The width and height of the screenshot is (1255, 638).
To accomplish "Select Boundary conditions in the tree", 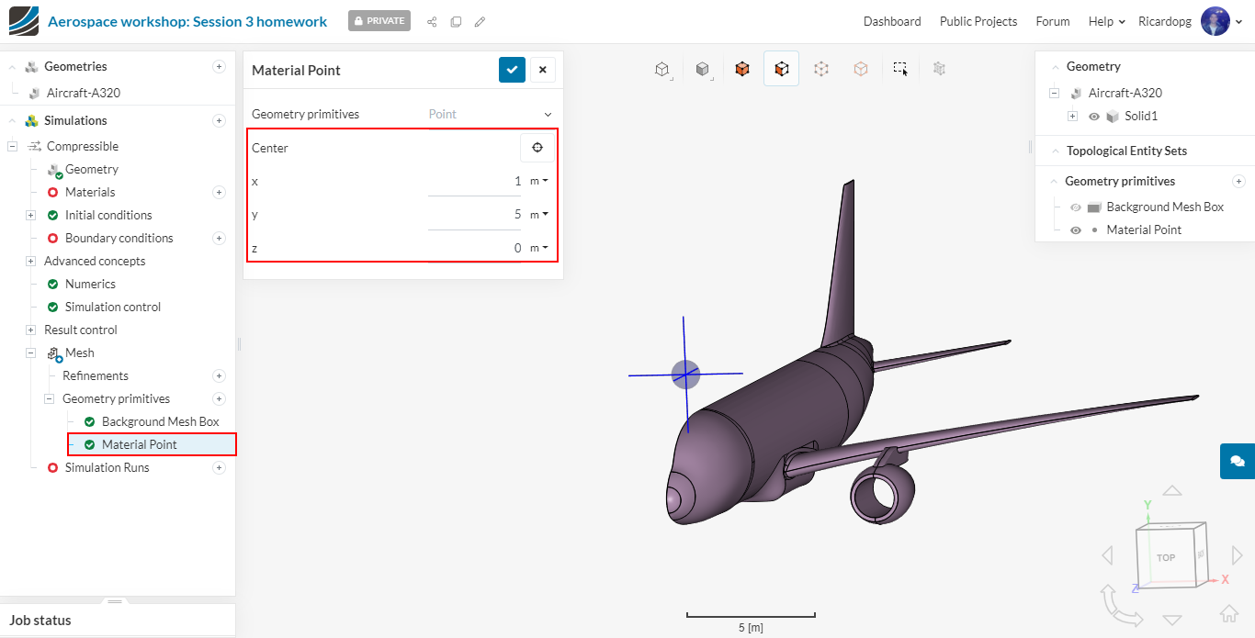I will click(119, 239).
